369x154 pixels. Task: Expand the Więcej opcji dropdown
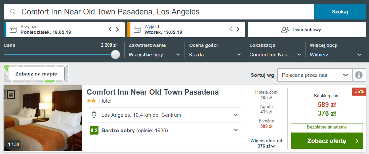(x=335, y=54)
